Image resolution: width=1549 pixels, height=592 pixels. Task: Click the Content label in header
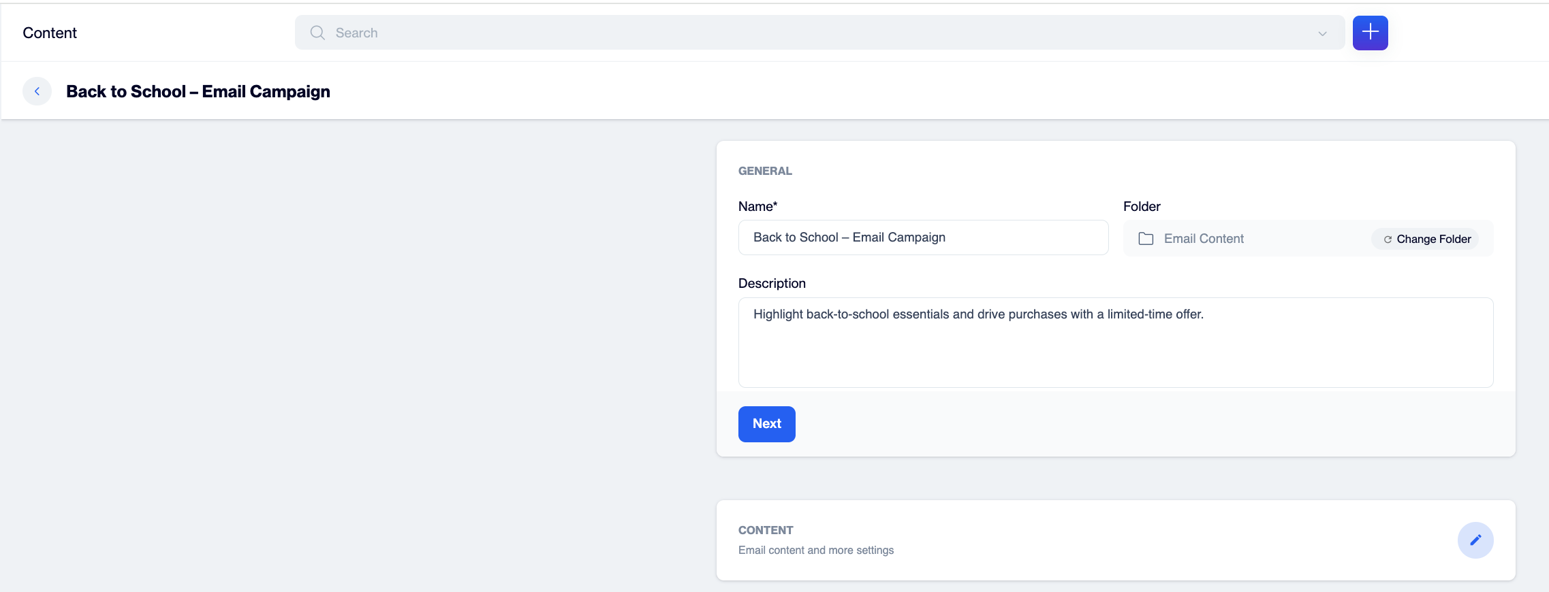(x=50, y=33)
